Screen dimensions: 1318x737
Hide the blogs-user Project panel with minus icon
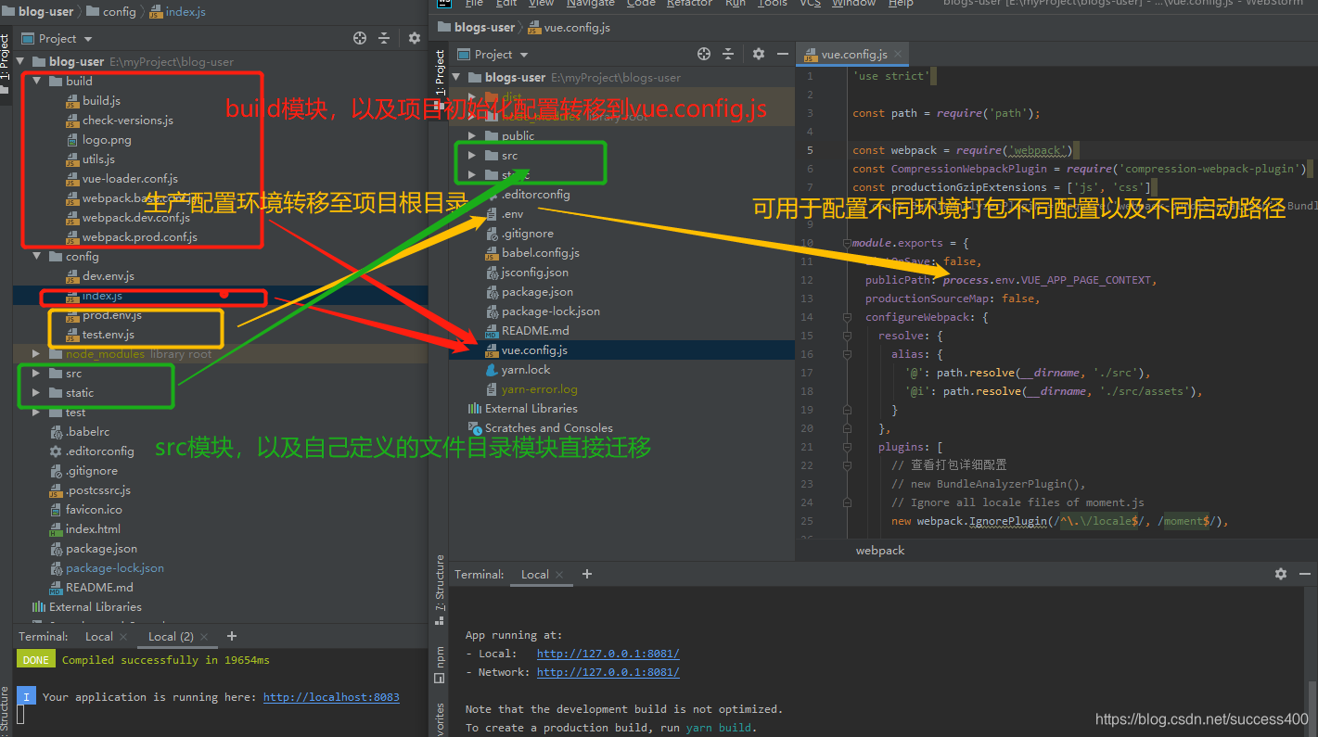tap(783, 54)
